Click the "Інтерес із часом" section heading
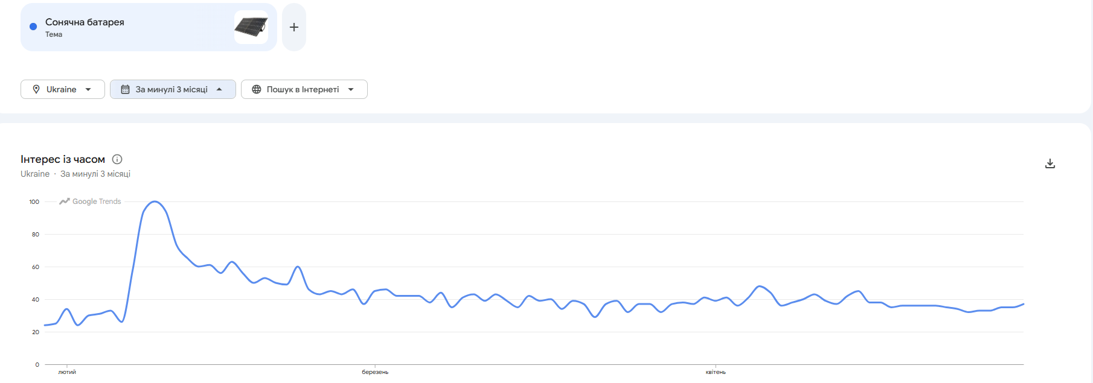Screen dimensions: 1093x383 click(63, 159)
